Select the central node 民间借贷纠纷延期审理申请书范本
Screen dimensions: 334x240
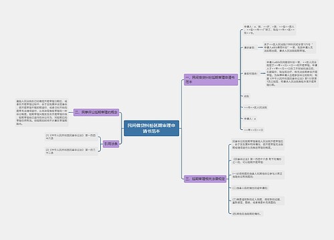click(152, 128)
